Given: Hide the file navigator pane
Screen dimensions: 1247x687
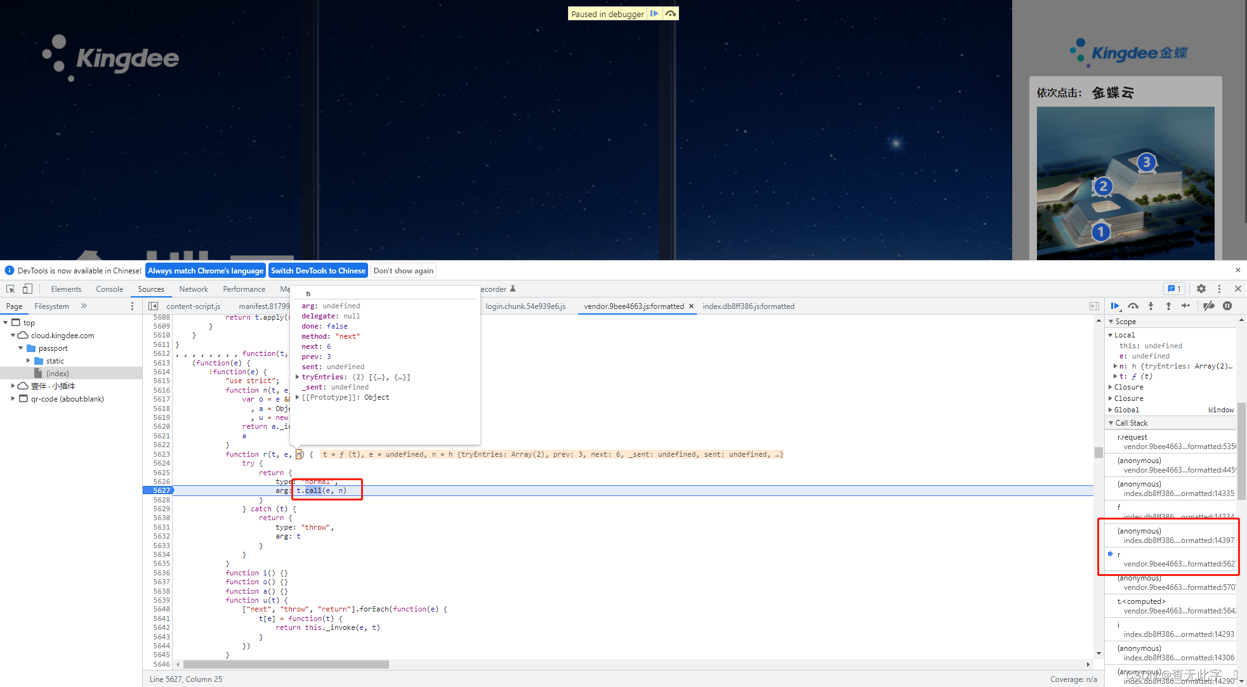Looking at the screenshot, I should pos(153,306).
